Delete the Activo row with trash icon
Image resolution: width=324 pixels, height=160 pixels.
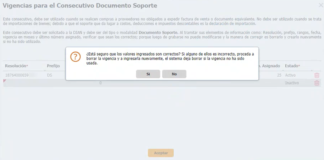click(x=316, y=75)
